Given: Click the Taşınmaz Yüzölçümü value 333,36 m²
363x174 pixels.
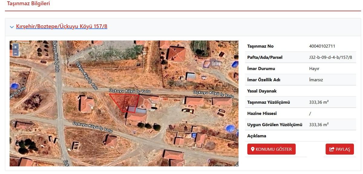Looking at the screenshot, I should [319, 102].
